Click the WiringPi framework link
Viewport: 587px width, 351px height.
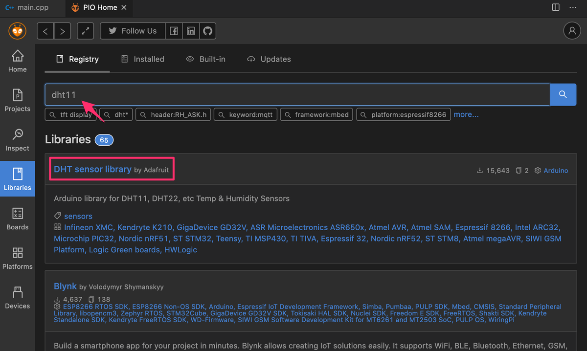point(501,320)
